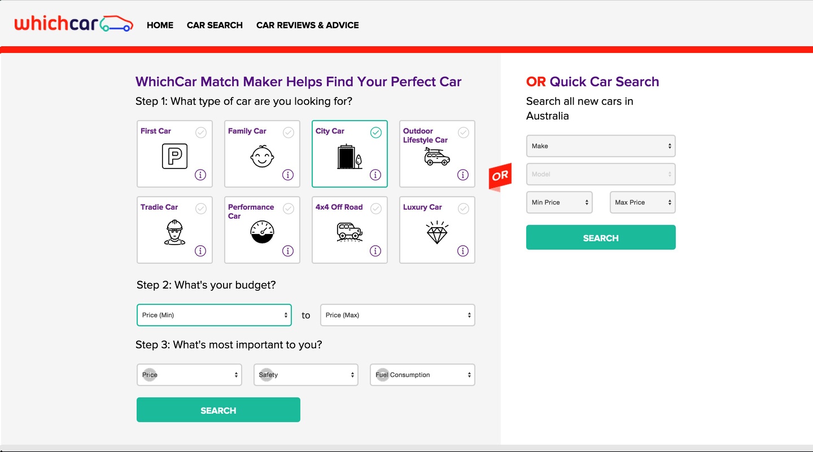Viewport: 813px width, 452px height.
Task: Click the Performance Car speedometer icon
Action: pyautogui.click(x=262, y=232)
